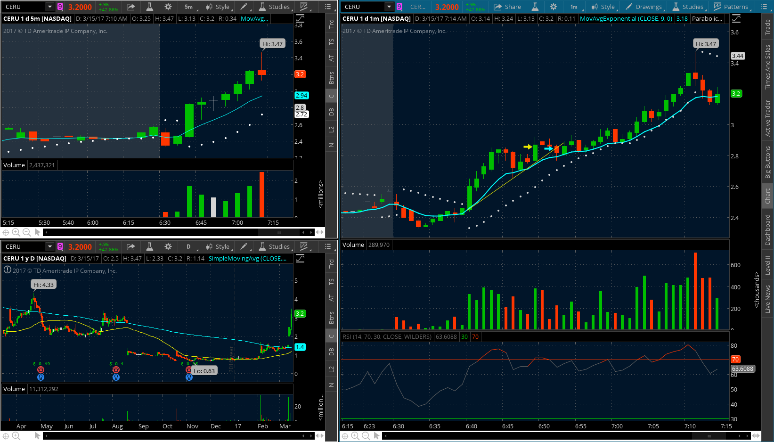This screenshot has height=442, width=774.
Task: Toggle the L2 side panel on the daily chart
Action: point(332,369)
